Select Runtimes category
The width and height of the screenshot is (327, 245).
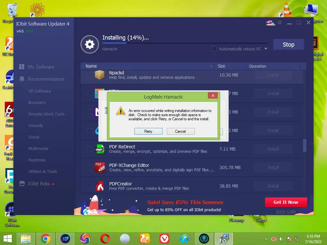(37, 160)
